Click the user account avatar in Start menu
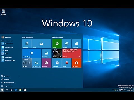Image resolution: width=134 pixels, height=100 pixels. point(3,37)
